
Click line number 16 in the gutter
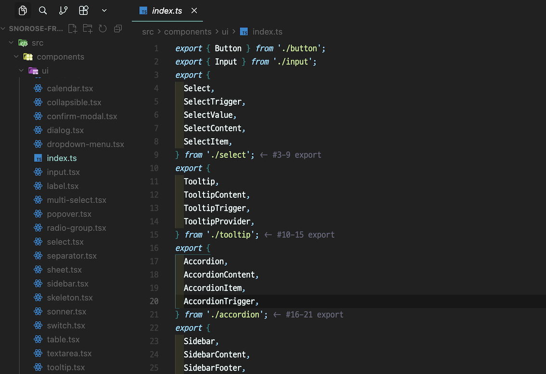point(154,248)
